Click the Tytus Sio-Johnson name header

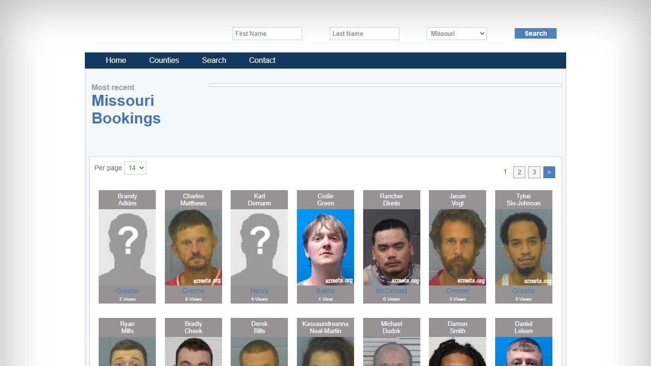[524, 200]
